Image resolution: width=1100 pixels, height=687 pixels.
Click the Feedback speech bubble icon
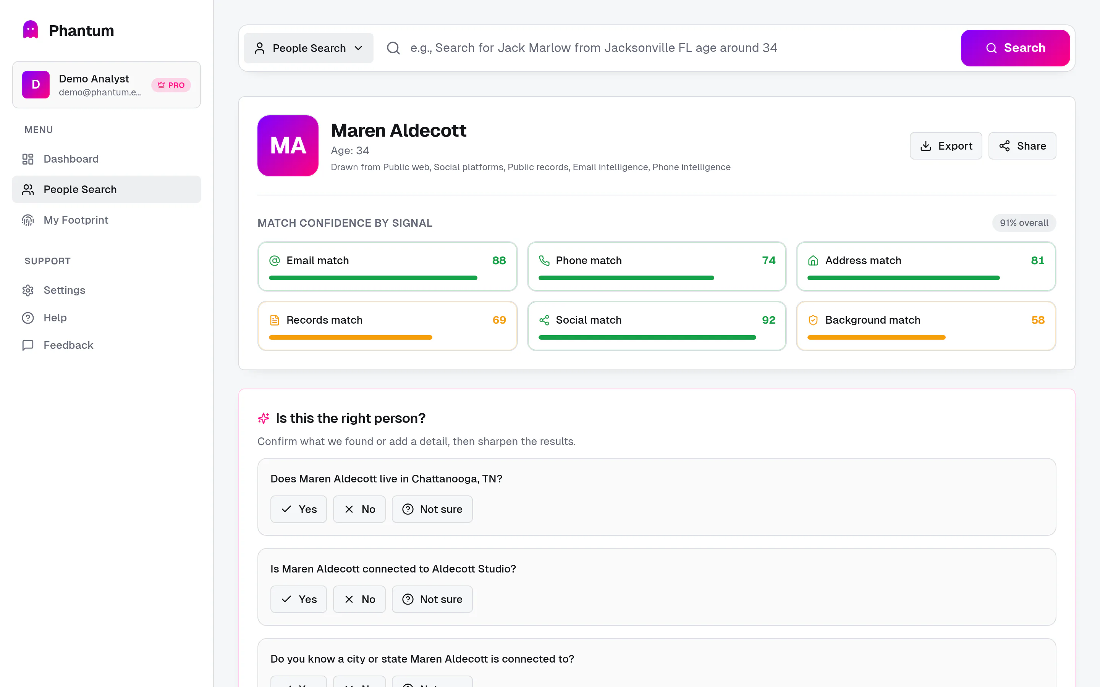28,345
